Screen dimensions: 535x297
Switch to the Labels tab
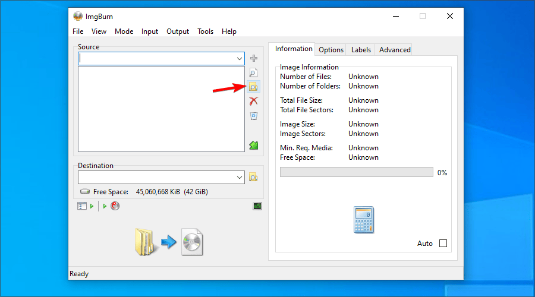click(361, 50)
